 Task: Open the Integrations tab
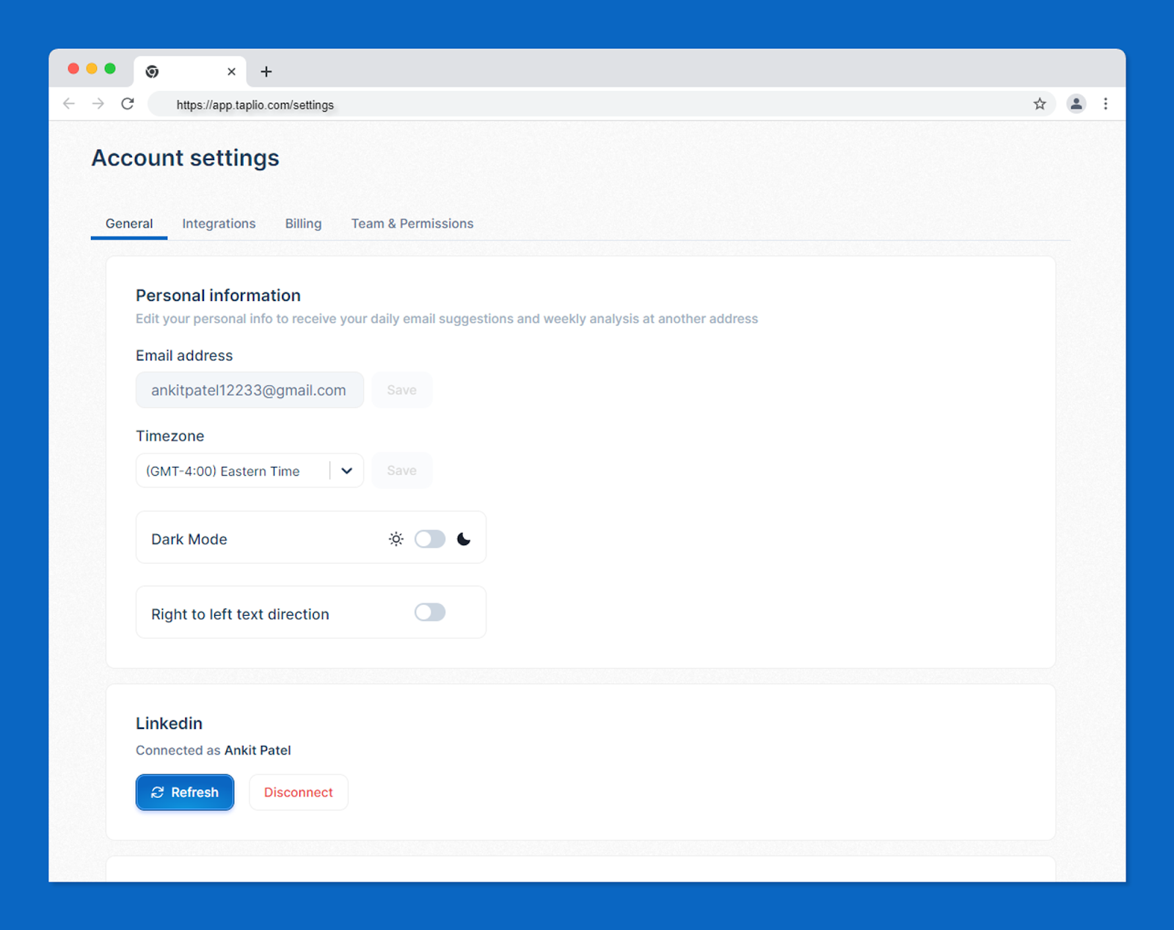point(219,223)
